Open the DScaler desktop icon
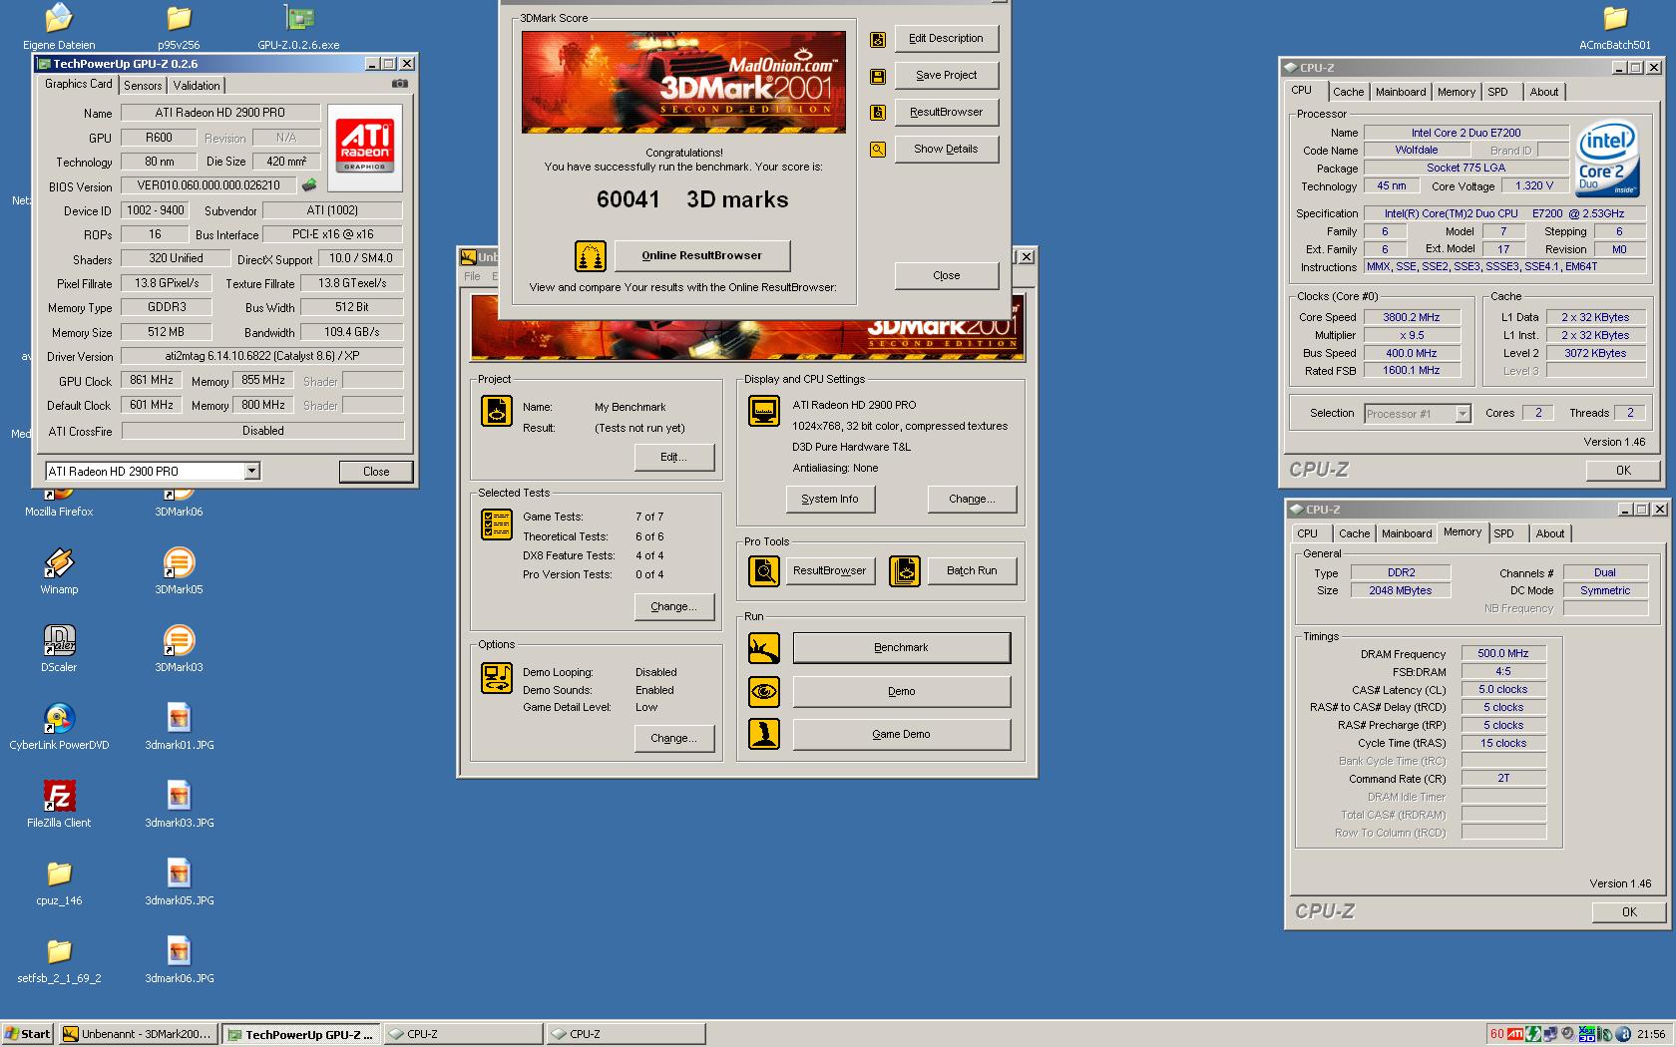The height and width of the screenshot is (1047, 1676). point(59,648)
